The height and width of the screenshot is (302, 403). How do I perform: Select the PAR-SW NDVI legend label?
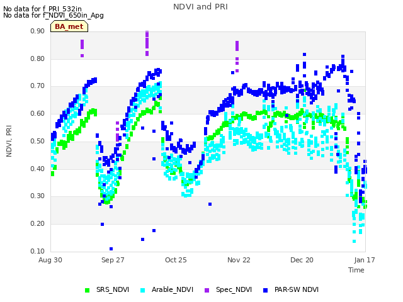tap(297, 289)
